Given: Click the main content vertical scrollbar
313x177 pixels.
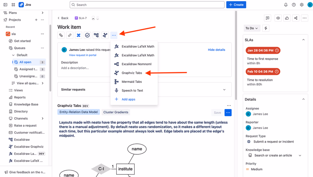Looking at the screenshot, I should (236, 55).
